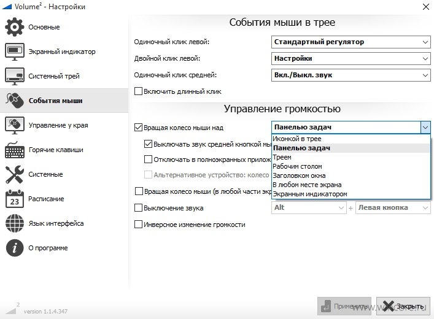Open О программе label
Image resolution: width=434 pixels, height=319 pixels.
click(48, 248)
